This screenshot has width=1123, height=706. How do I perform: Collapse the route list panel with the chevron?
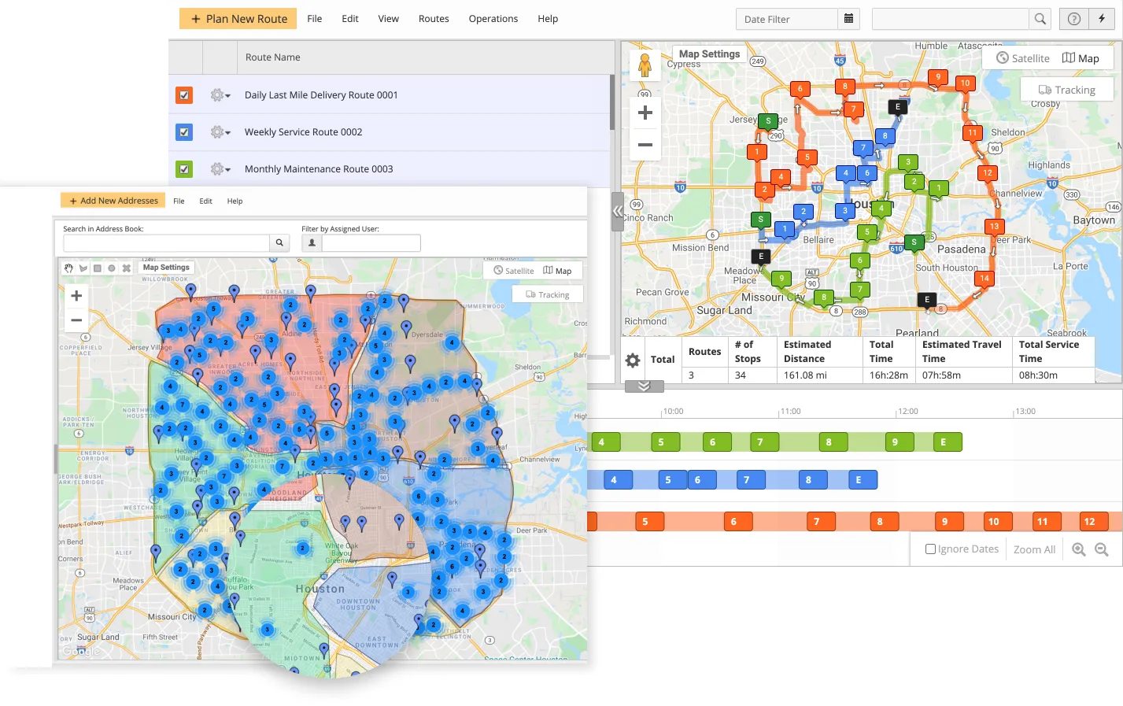[x=617, y=211]
